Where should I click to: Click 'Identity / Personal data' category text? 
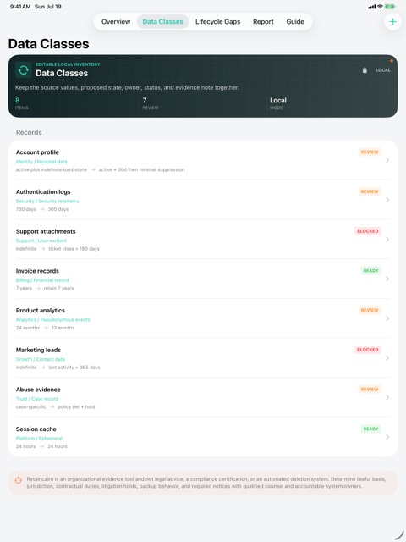click(x=41, y=162)
